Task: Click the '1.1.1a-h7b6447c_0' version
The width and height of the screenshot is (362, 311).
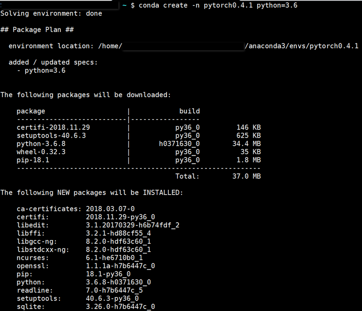Action: click(121, 266)
